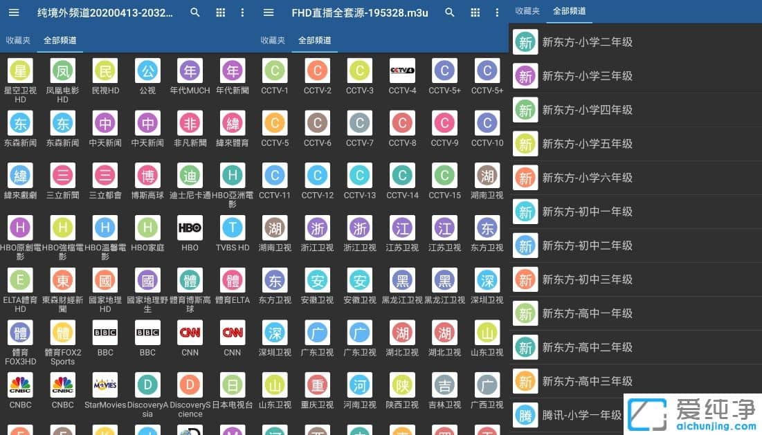762x435 pixels.
Task: Click search icon in 纯境外频道 playlist header
Action: coord(195,12)
